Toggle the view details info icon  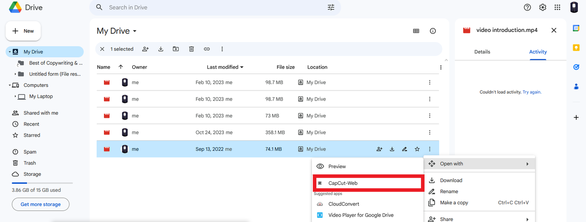tap(433, 31)
